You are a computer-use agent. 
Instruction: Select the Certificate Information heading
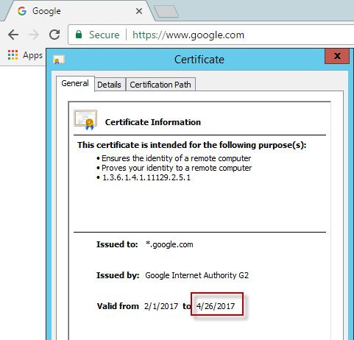click(153, 122)
